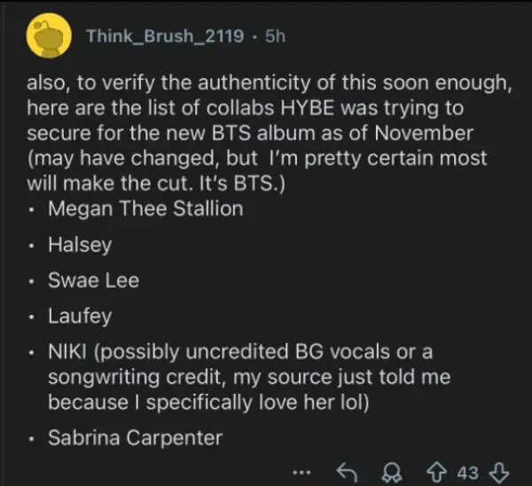Viewport: 532px width, 486px height.
Task: Click the Swae Lee list item
Action: coord(93,280)
